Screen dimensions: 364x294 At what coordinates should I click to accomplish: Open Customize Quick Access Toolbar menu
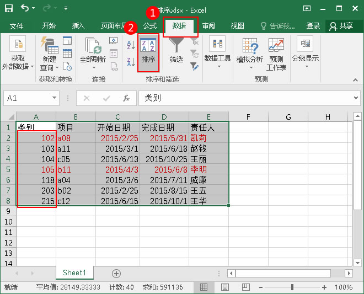[x=66, y=8]
